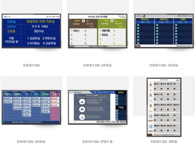195x146 pixels.
Task: Click the 진료대기 DID -2진료실- caption link
Action: coord(97,65)
